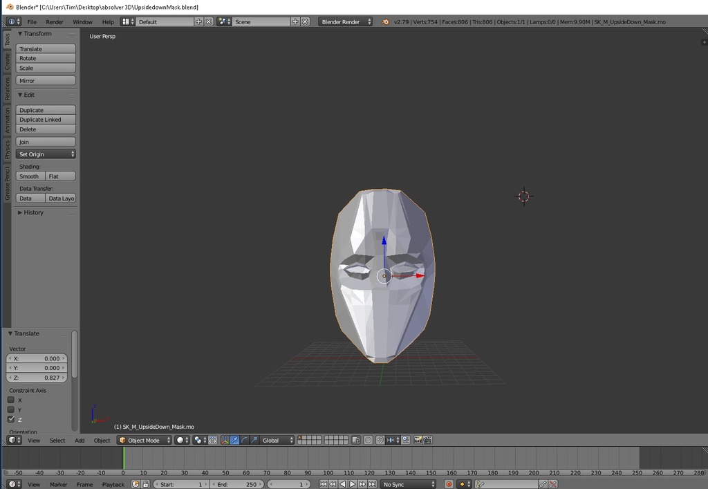Open the snap element type selector
This screenshot has width=708, height=489.
click(x=393, y=440)
